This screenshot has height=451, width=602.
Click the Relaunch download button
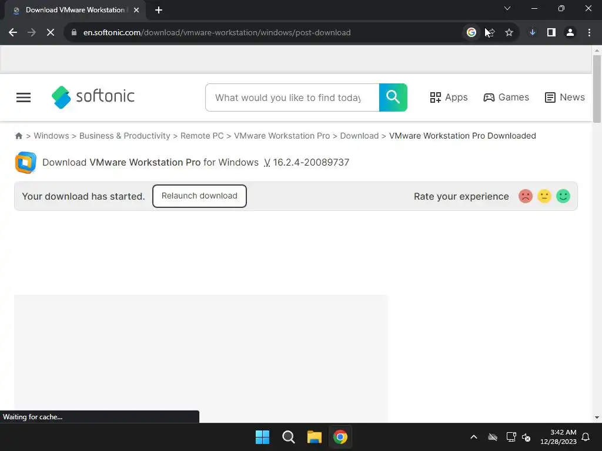199,196
